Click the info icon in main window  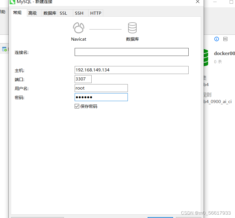point(217,39)
